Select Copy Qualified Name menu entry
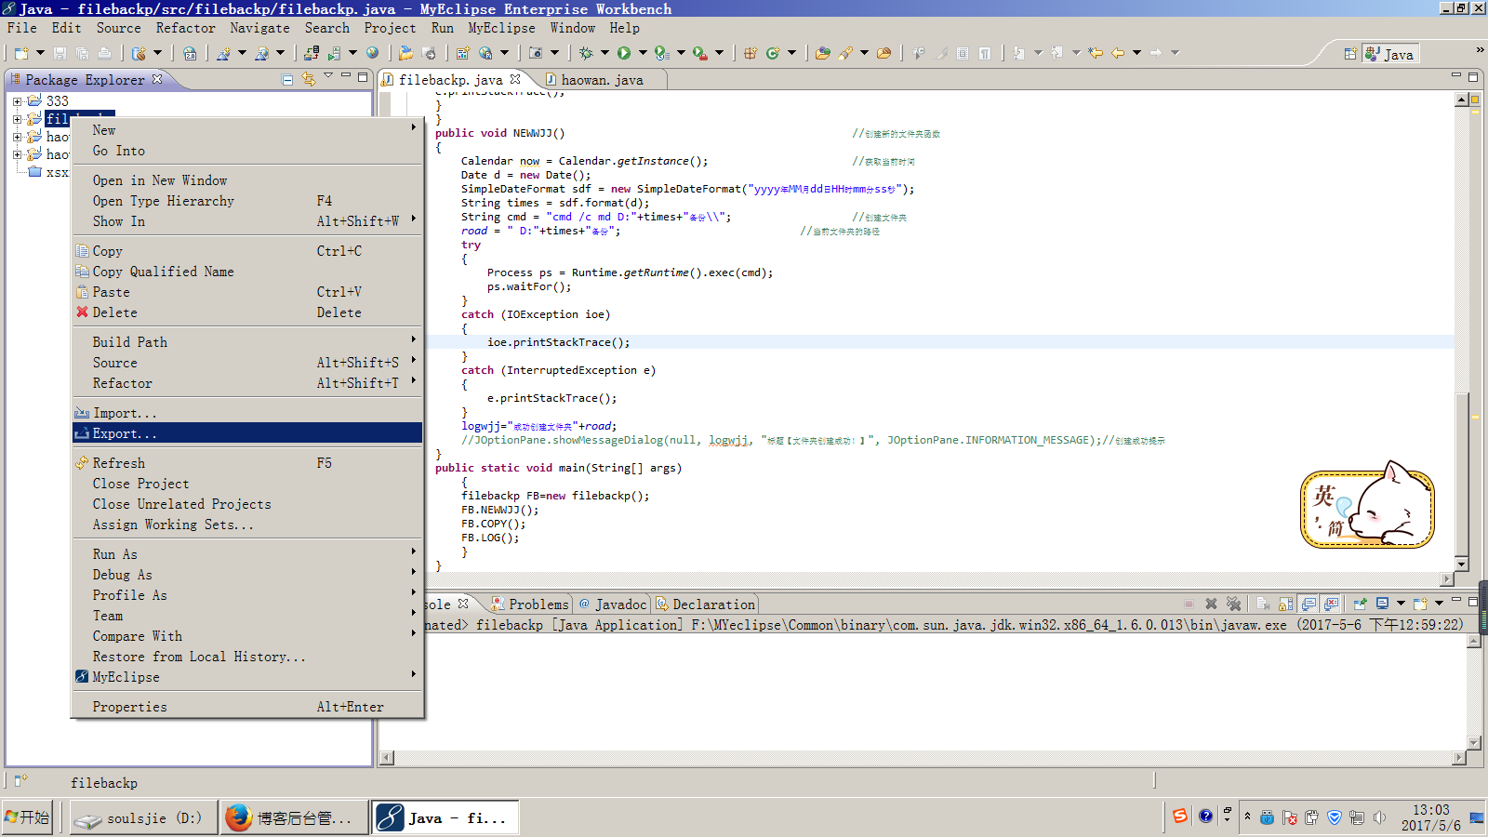Screen dimensions: 1488x837 (247, 272)
